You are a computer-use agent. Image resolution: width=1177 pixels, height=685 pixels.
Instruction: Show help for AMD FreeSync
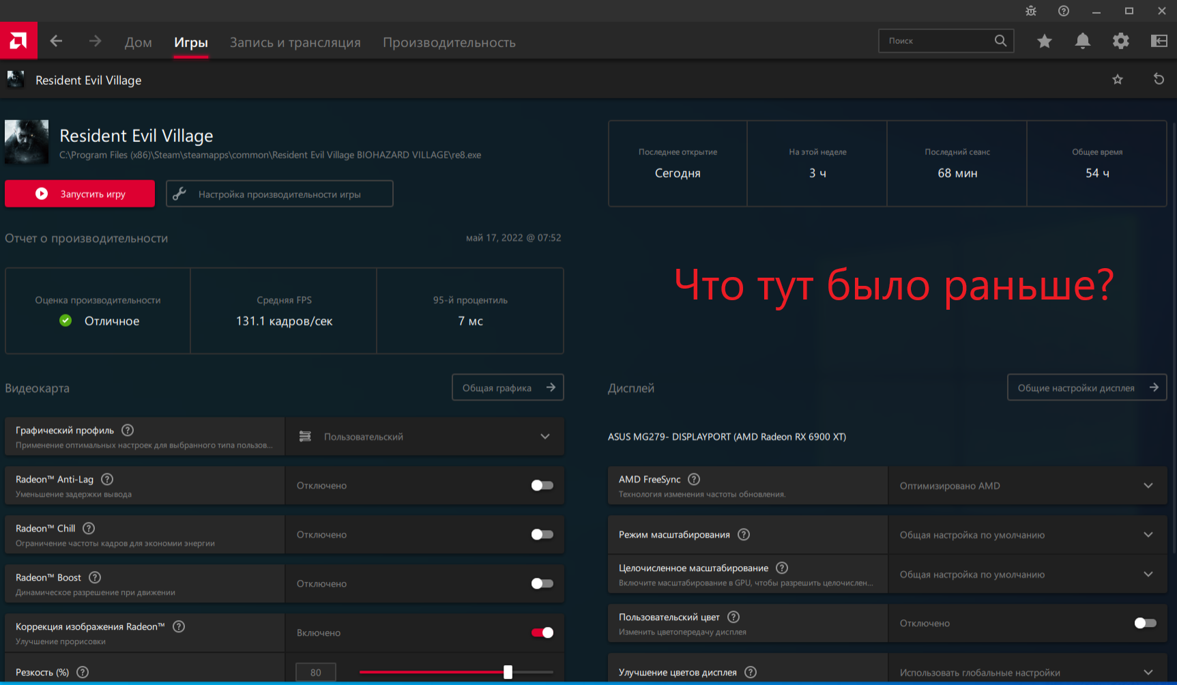(694, 479)
